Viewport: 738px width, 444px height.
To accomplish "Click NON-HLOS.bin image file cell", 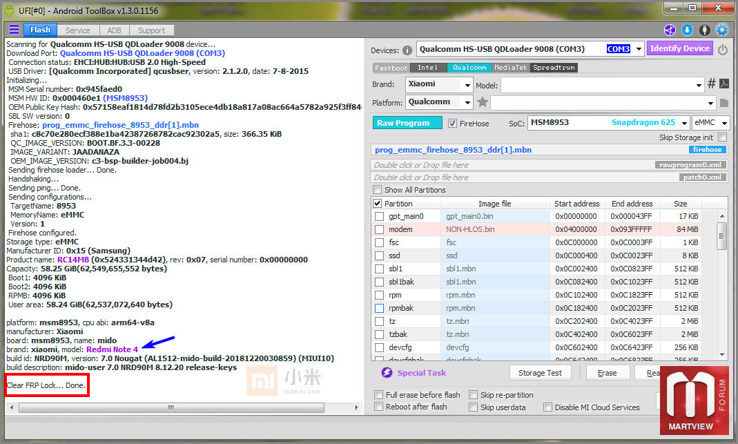I will pos(495,229).
